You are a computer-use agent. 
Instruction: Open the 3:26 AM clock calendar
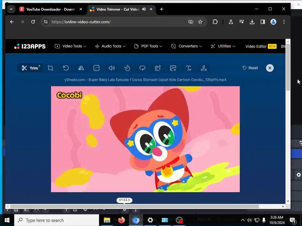point(277,220)
